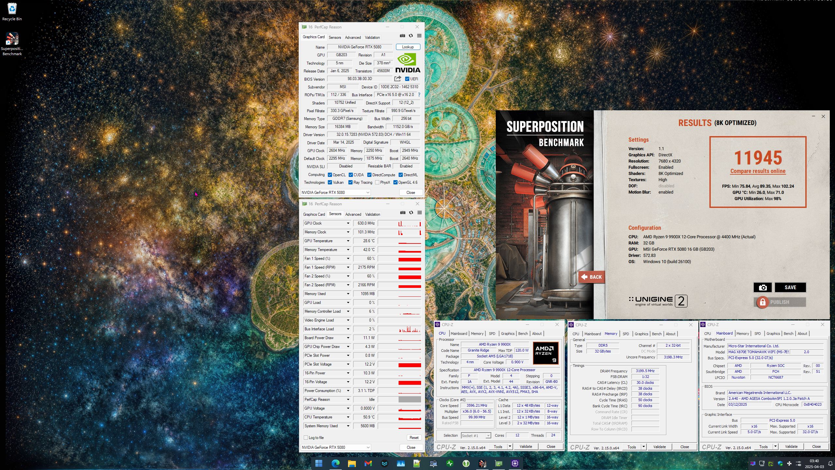
Task: Click the camera icon in the GPU-Z Sensors window
Action: tap(403, 212)
